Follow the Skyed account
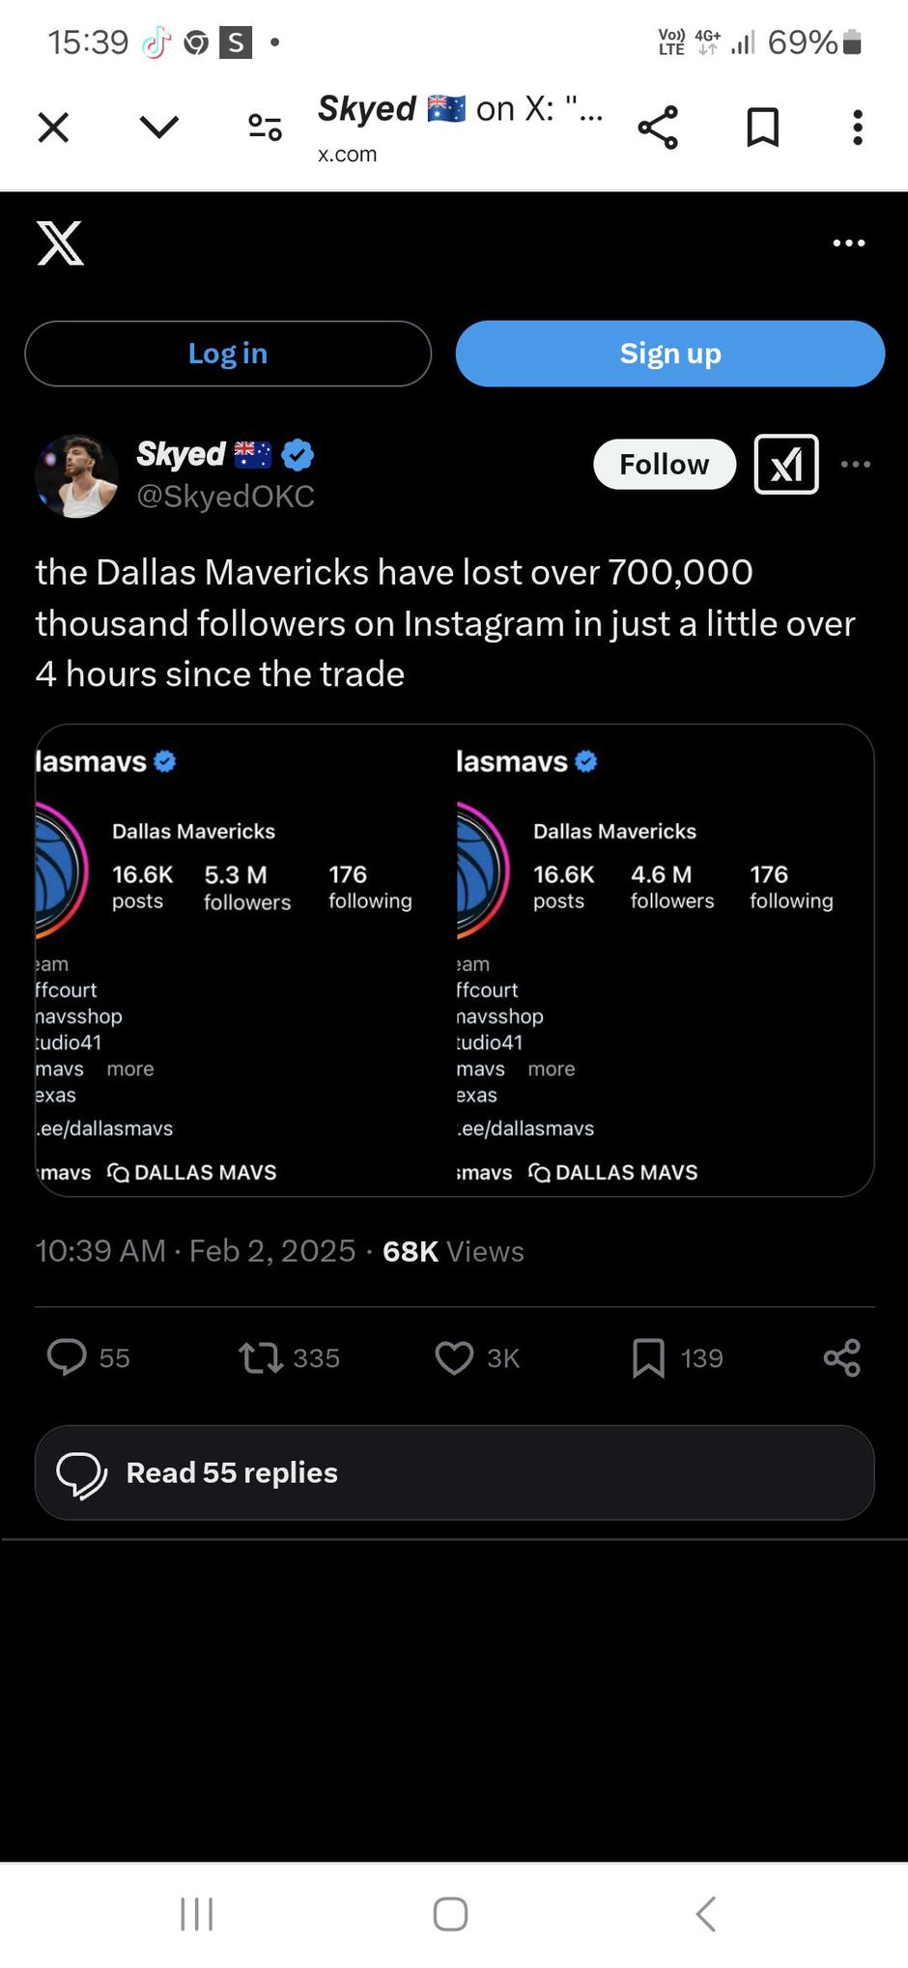908x1968 pixels. tap(664, 465)
